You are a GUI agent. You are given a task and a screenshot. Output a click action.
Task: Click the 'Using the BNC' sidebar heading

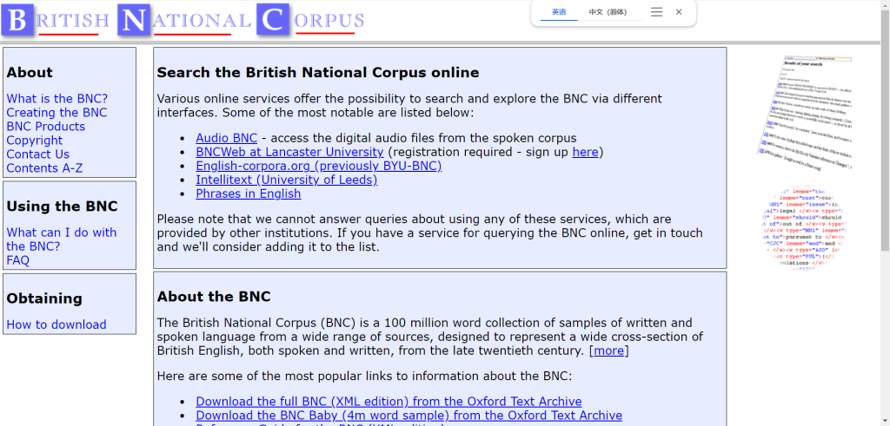point(62,206)
